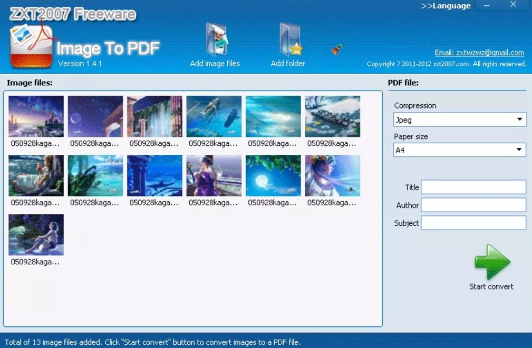Select the thumbnail of boy sitting by water

pyautogui.click(x=36, y=235)
